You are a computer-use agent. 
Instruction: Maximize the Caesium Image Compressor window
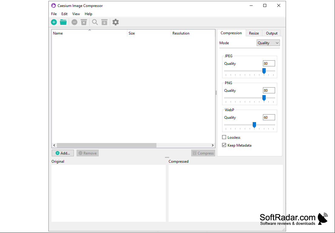pos(265,5)
